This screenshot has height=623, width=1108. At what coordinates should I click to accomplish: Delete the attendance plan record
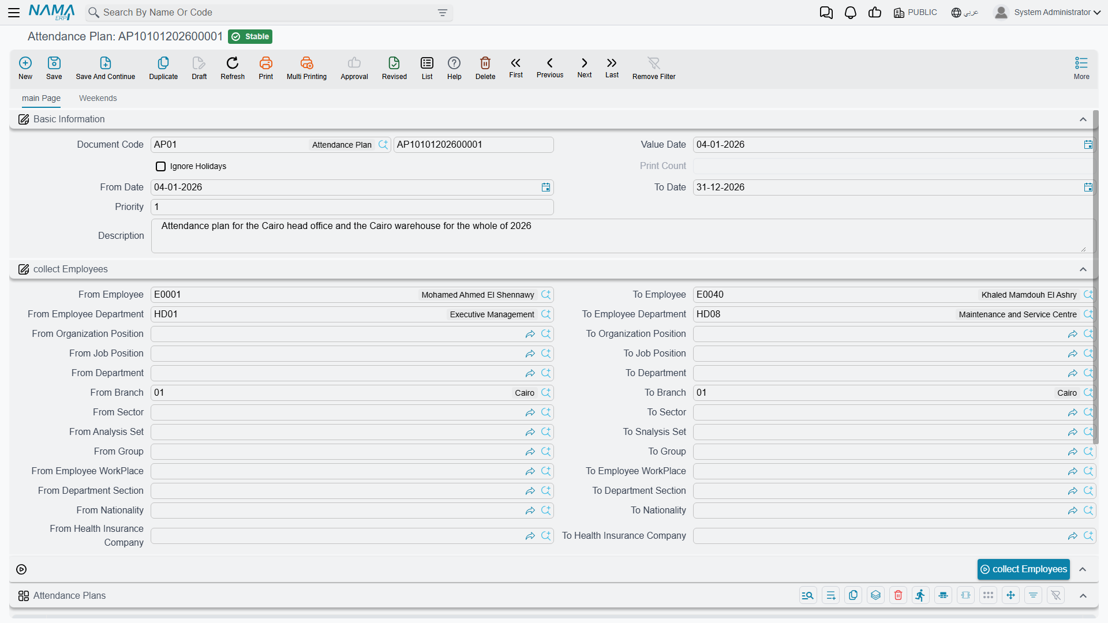point(485,68)
